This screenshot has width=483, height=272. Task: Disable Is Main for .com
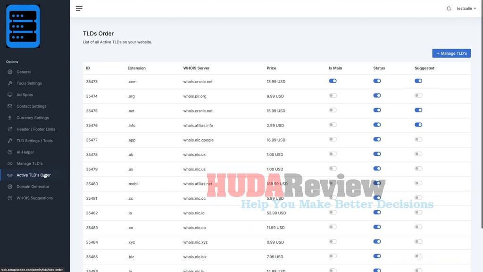333,81
